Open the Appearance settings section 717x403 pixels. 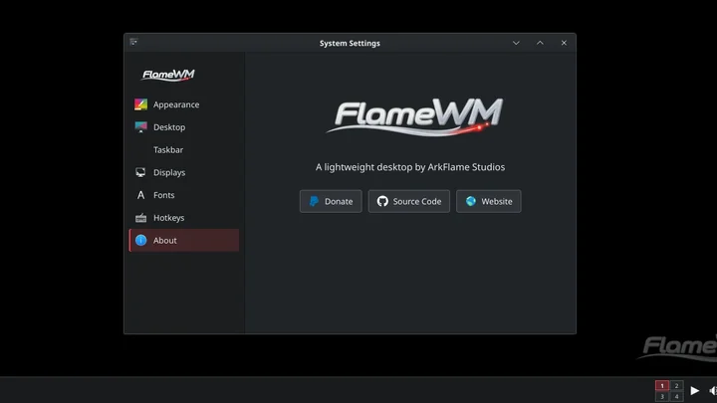[184, 104]
